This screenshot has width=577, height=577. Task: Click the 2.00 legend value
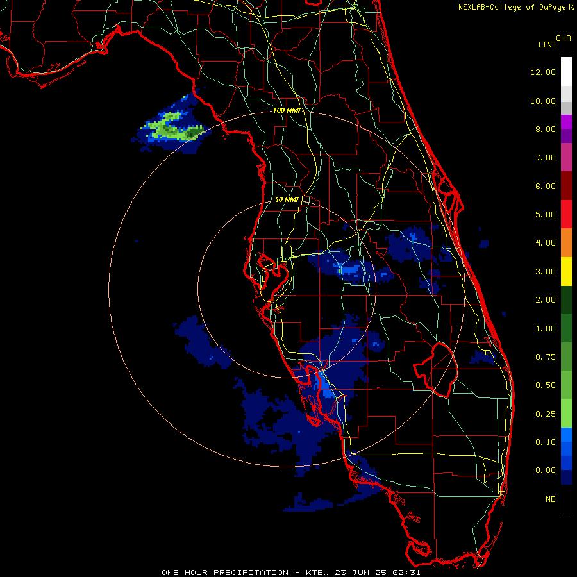tap(546, 300)
